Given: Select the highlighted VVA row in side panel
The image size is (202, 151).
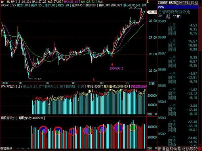Looking at the screenshot, I should [x=178, y=7].
